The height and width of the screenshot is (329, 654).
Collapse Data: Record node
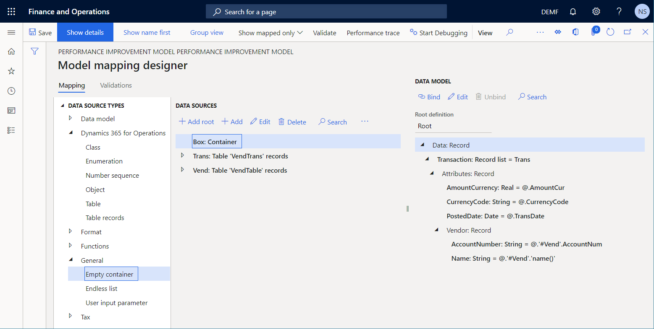(422, 145)
